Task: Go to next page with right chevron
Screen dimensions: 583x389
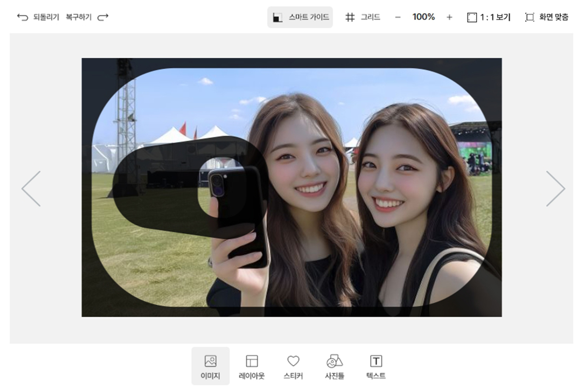Action: tap(555, 188)
